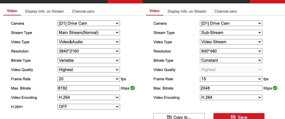Click the floppy disk icon on Save
Screen dimensions: 285x119
[x=233, y=117]
